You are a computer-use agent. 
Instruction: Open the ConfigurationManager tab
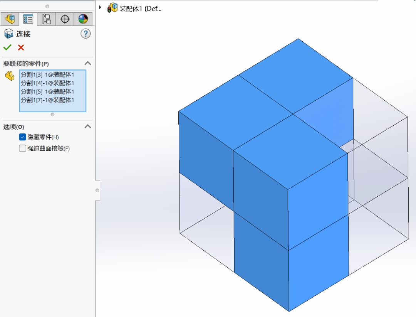click(x=47, y=19)
